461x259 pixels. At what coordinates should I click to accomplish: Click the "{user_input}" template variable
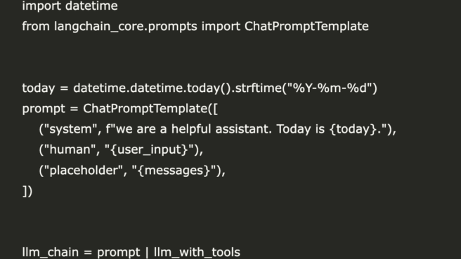(x=150, y=150)
